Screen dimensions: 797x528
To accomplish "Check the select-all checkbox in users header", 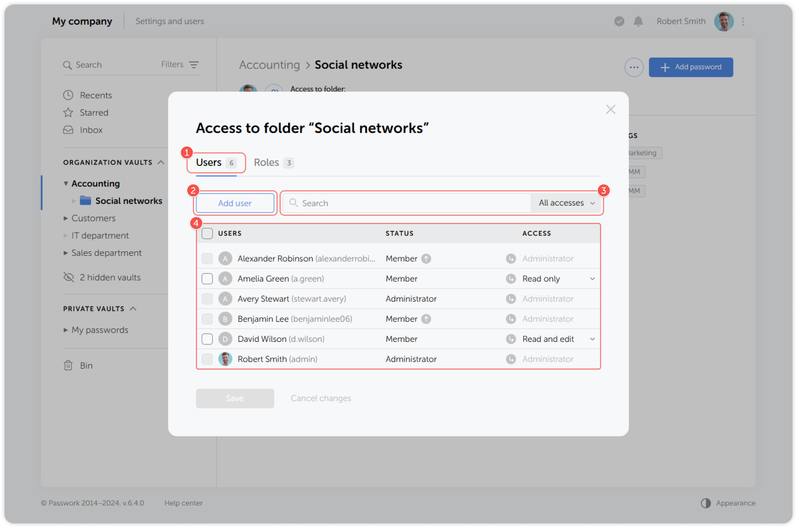I will [x=207, y=233].
